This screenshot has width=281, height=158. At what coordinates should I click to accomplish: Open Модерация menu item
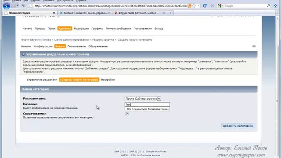click(81, 29)
